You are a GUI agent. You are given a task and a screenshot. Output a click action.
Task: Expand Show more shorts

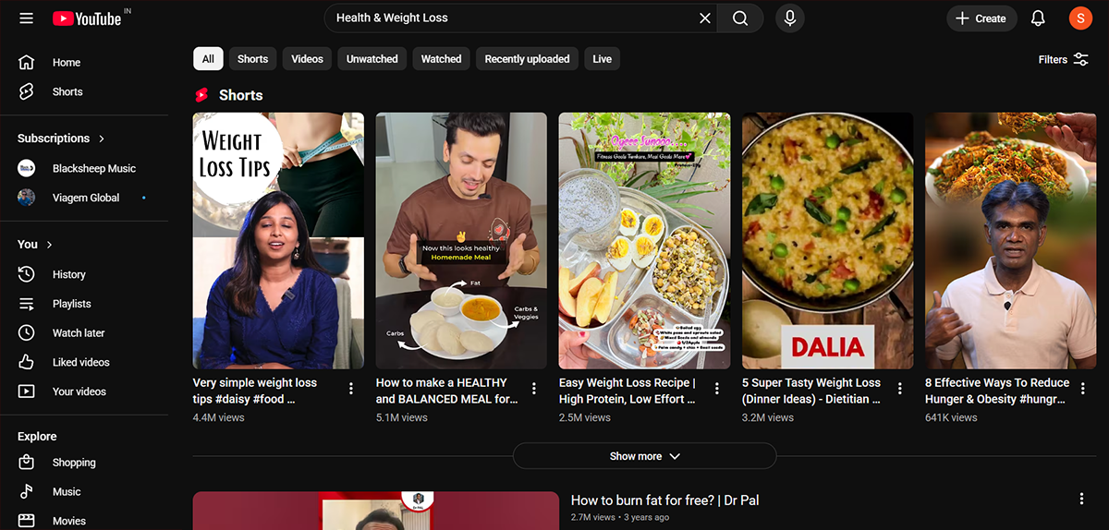point(644,456)
